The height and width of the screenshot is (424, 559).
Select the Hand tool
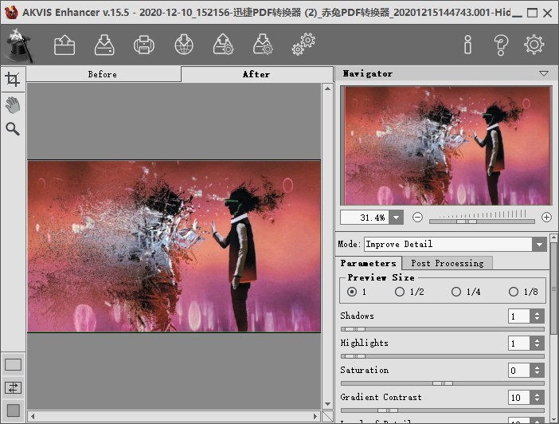coord(13,105)
